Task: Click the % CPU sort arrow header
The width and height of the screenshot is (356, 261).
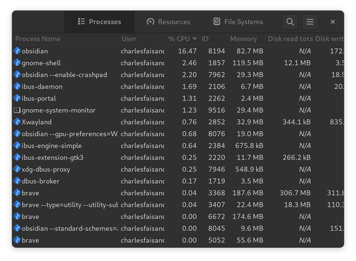Action: coord(182,39)
